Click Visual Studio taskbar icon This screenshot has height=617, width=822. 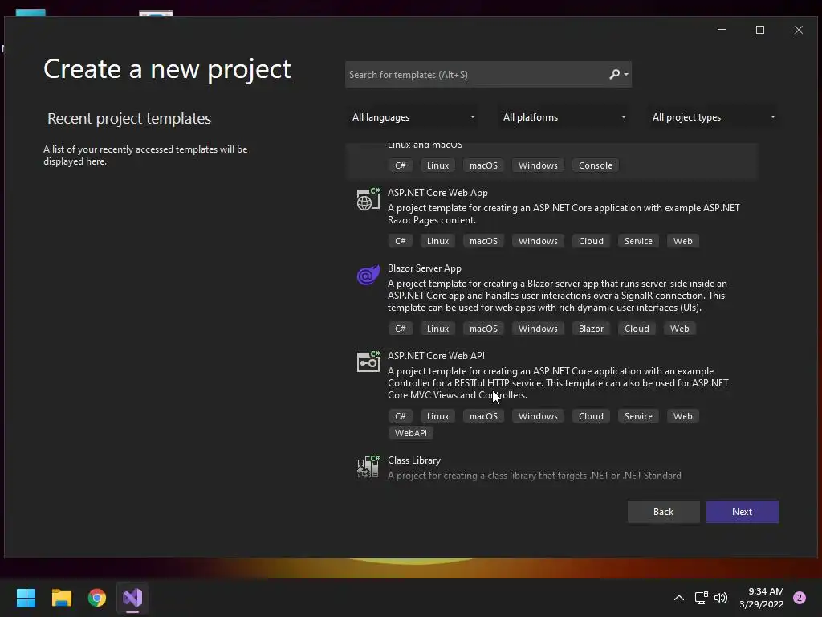tap(132, 598)
